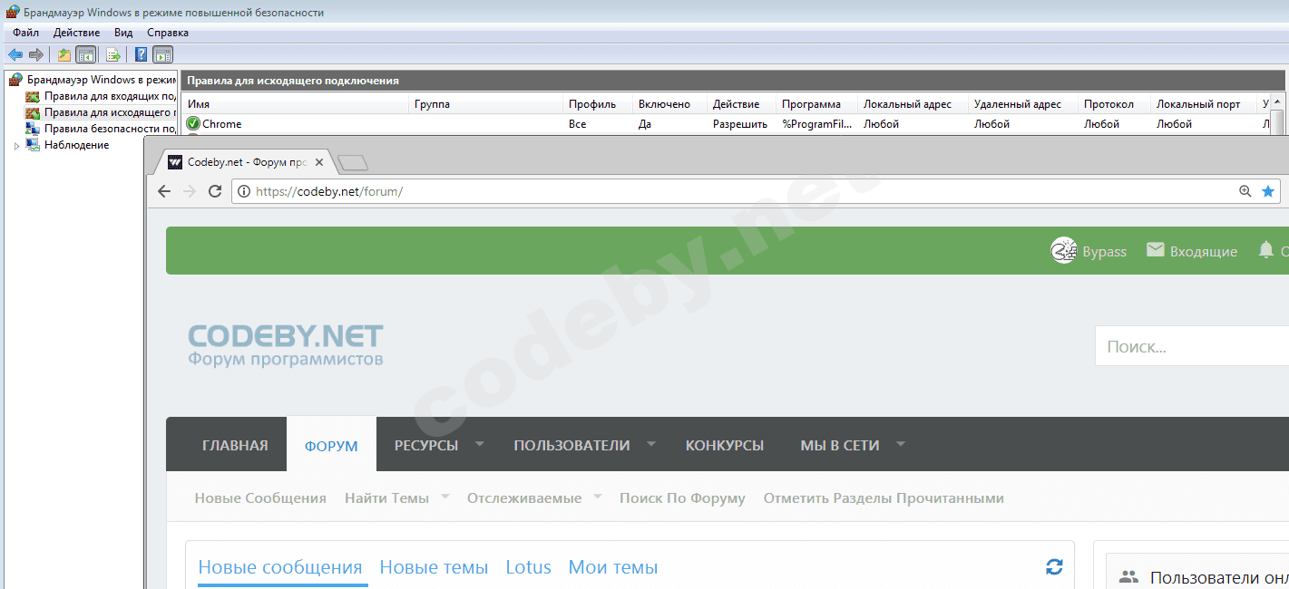This screenshot has width=1289, height=589.
Task: Open the Файл menu
Action: click(25, 33)
